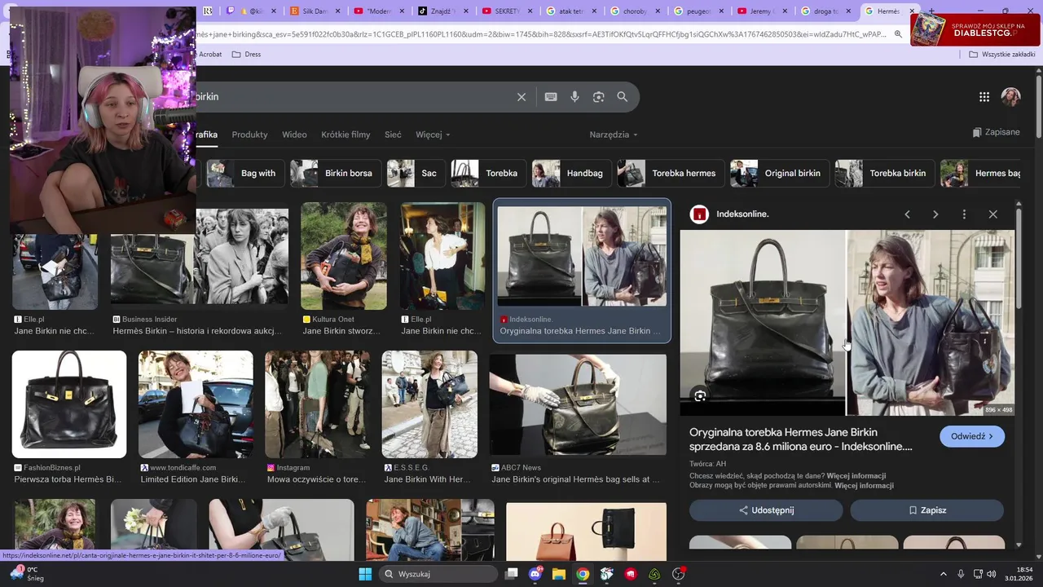This screenshot has height=587, width=1043.
Task: Open Discord from the taskbar
Action: click(x=535, y=574)
